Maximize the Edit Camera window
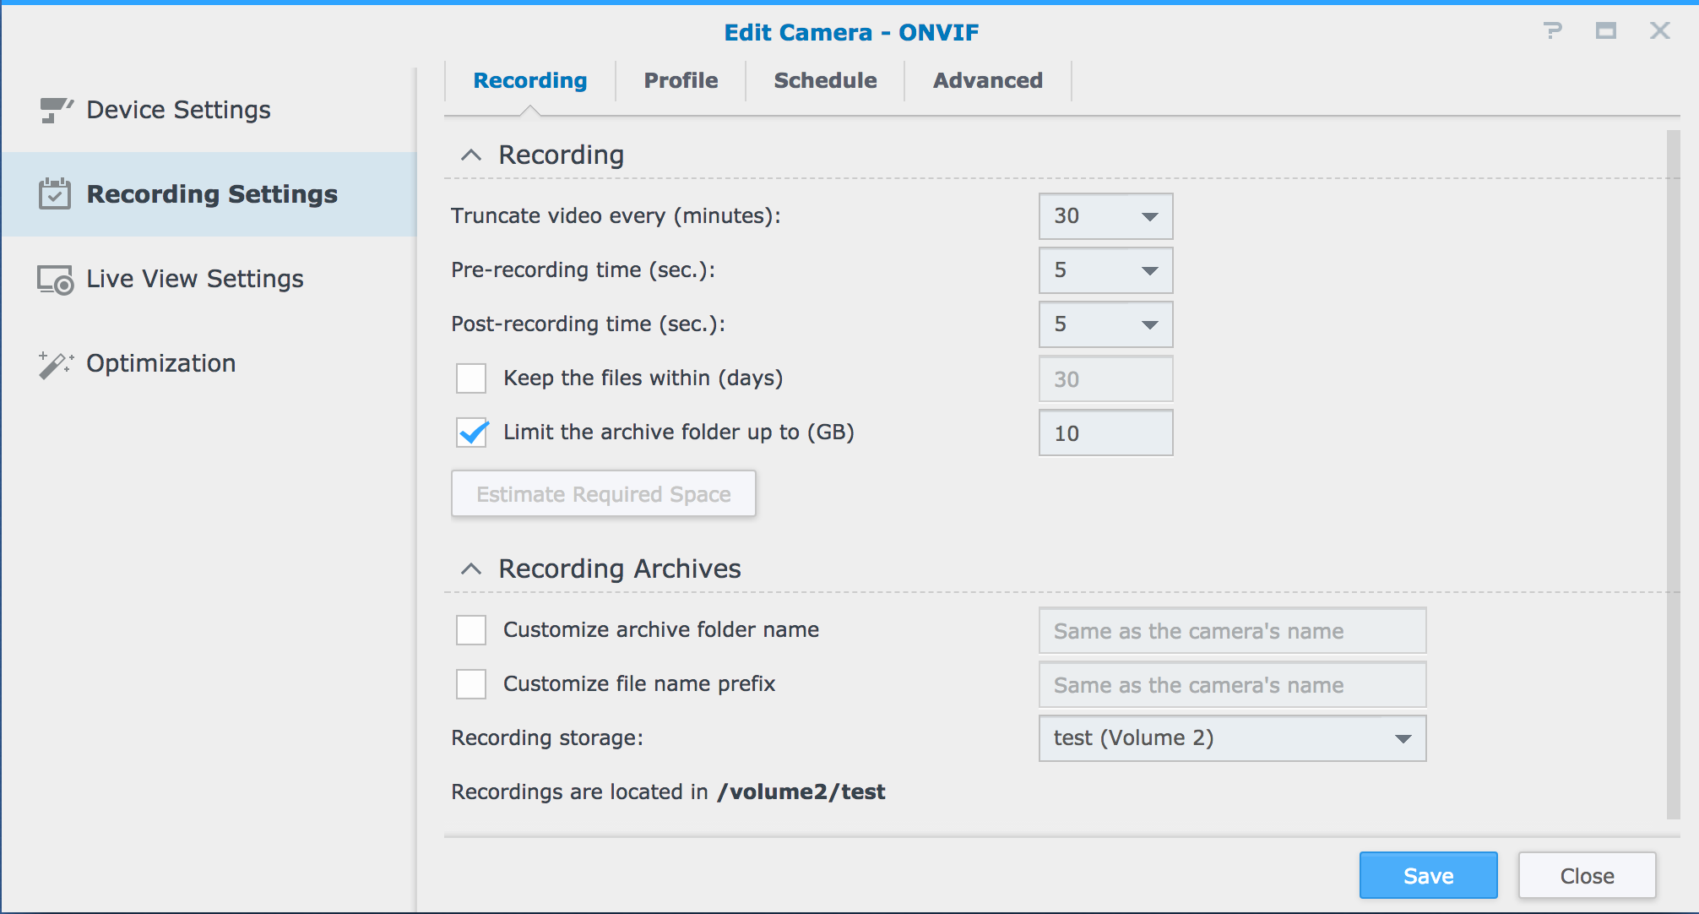 (1605, 31)
